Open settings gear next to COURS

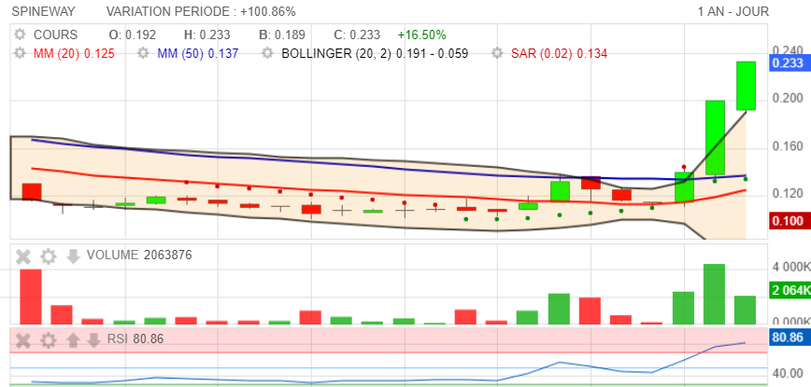(x=20, y=35)
